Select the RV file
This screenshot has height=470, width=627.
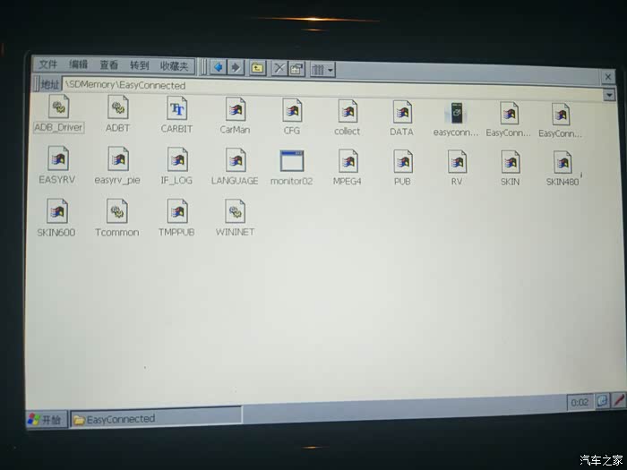point(457,168)
